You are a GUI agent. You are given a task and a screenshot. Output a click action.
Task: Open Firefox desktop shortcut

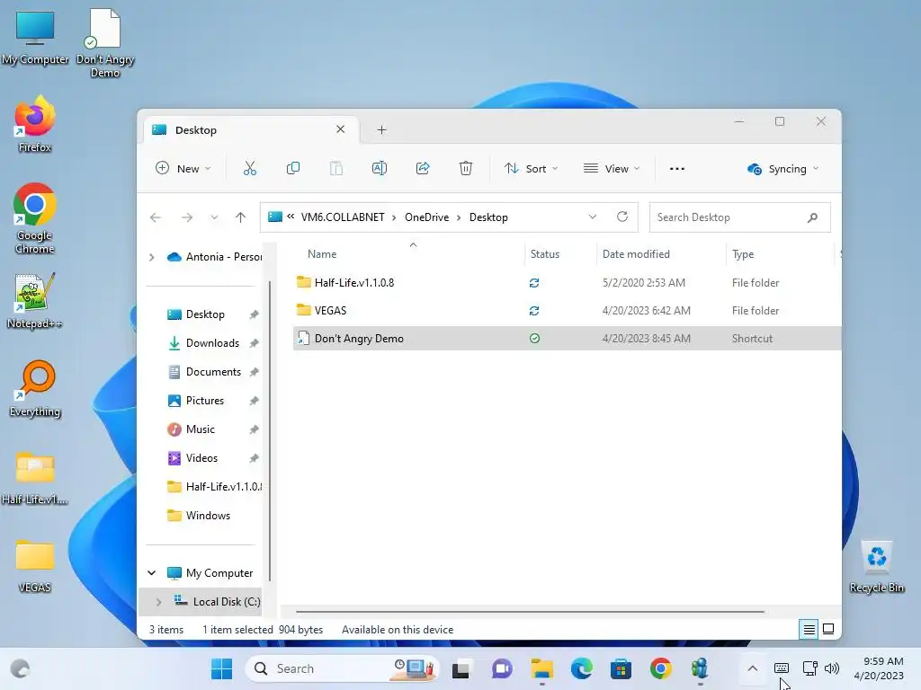pos(35,124)
